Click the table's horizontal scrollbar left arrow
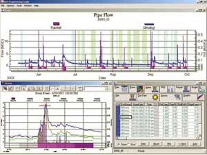Image resolution: width=207 pixels, height=155 pixels. pos(117,138)
